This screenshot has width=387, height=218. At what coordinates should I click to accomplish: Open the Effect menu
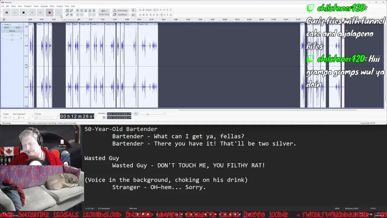(52, 6)
